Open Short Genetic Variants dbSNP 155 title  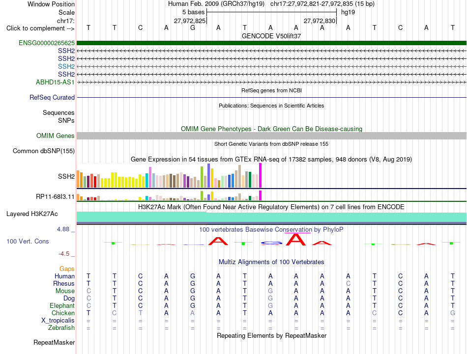(271, 144)
